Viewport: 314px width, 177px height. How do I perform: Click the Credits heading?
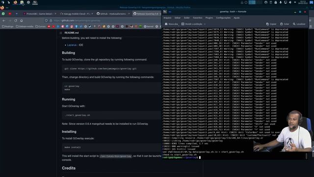pyautogui.click(x=69, y=168)
